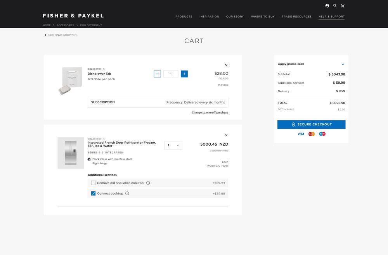
Task: Click the Dishdrawer Tab quantity field
Action: pos(171,74)
